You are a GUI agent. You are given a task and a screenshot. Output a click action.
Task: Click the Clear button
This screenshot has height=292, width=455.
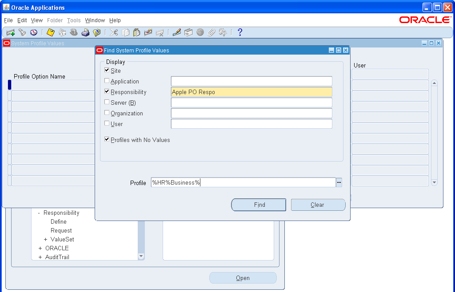click(x=318, y=205)
